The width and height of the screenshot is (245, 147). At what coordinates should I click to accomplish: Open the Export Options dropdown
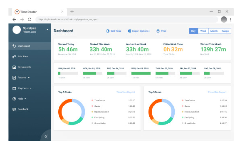[x=141, y=31]
